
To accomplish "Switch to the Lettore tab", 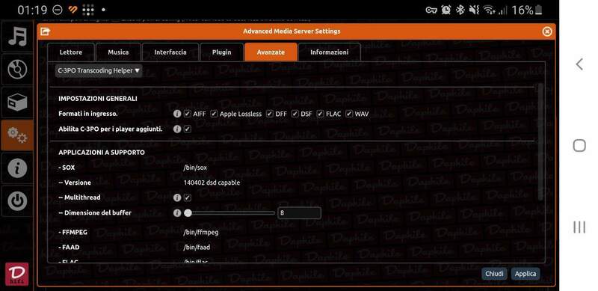I will tap(71, 52).
